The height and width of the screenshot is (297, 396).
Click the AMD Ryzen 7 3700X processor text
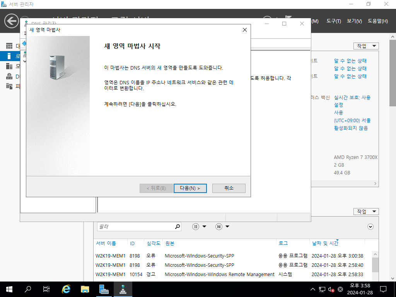(x=356, y=157)
